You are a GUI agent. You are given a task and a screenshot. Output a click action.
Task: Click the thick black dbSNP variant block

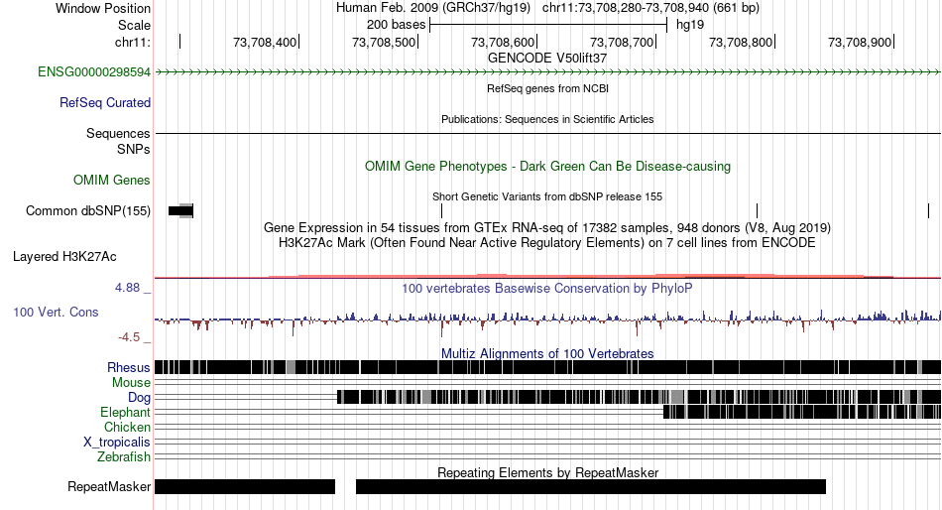tap(180, 210)
